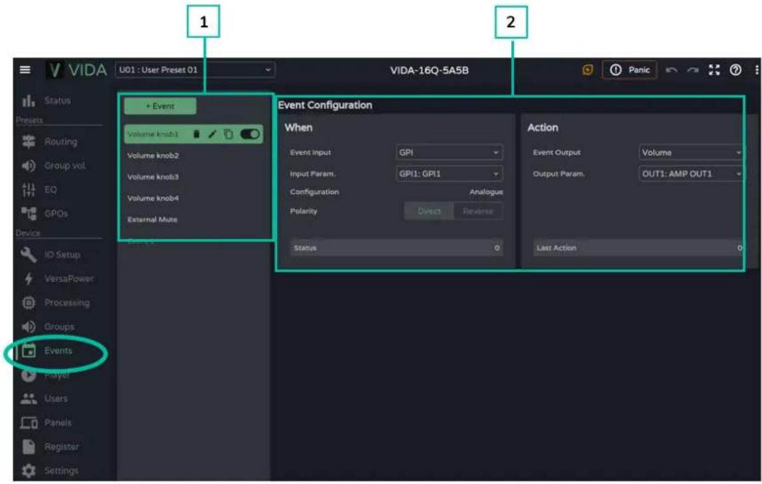762x484 pixels.
Task: Delete the Volume knob1 event
Action: [196, 134]
